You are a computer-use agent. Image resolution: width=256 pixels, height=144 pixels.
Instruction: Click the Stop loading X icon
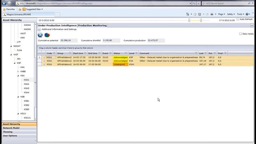click(x=198, y=4)
